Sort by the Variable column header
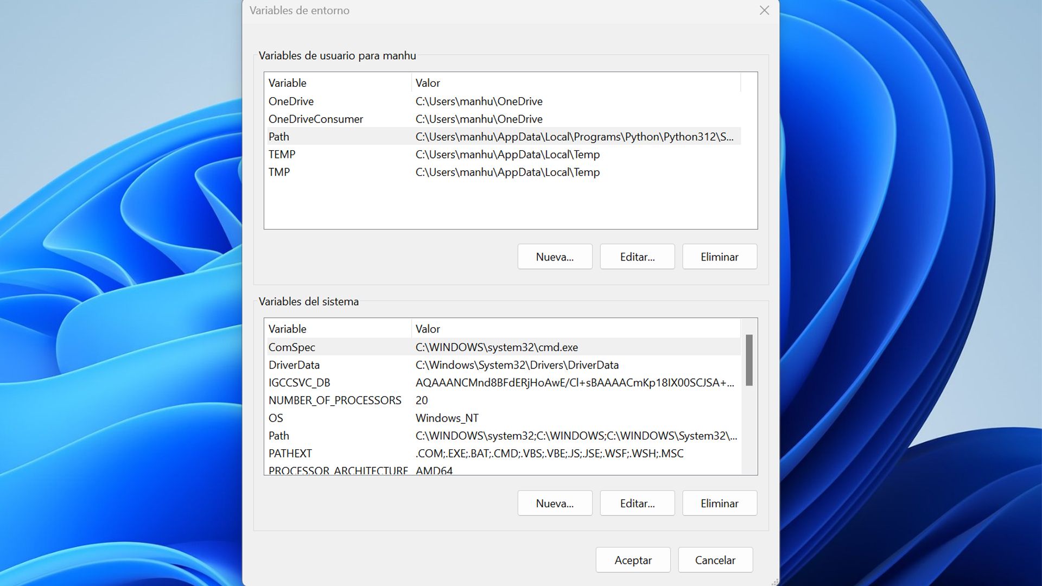This screenshot has width=1042, height=586. 287,82
